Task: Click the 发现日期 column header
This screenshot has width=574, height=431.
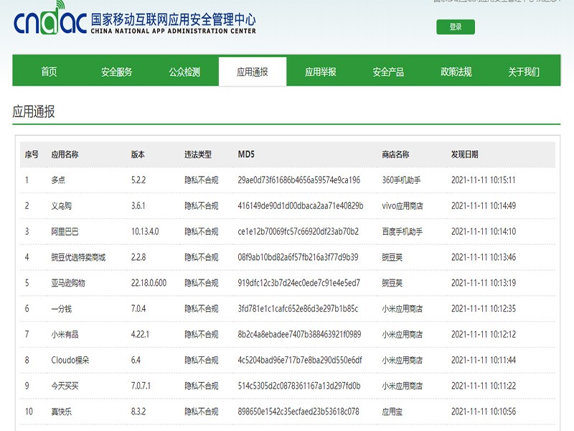Action: [x=464, y=154]
